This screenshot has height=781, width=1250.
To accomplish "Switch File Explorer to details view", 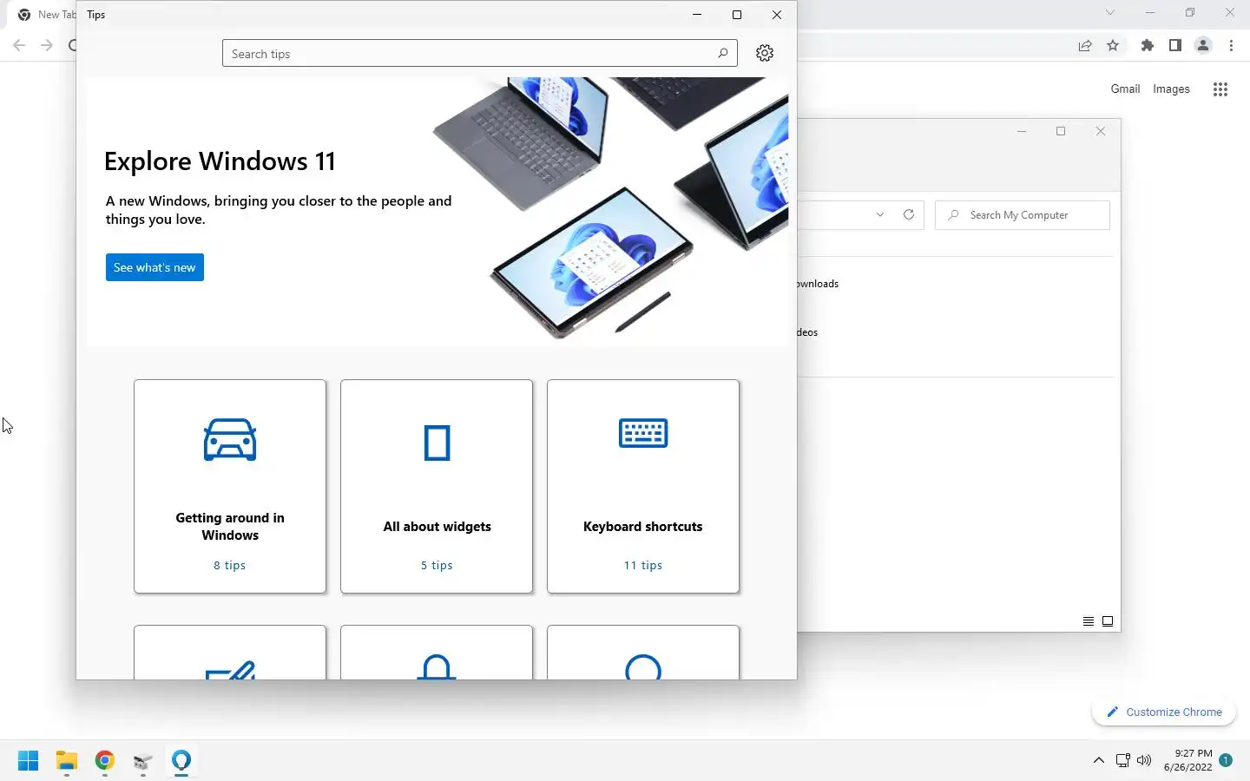I will click(1089, 621).
